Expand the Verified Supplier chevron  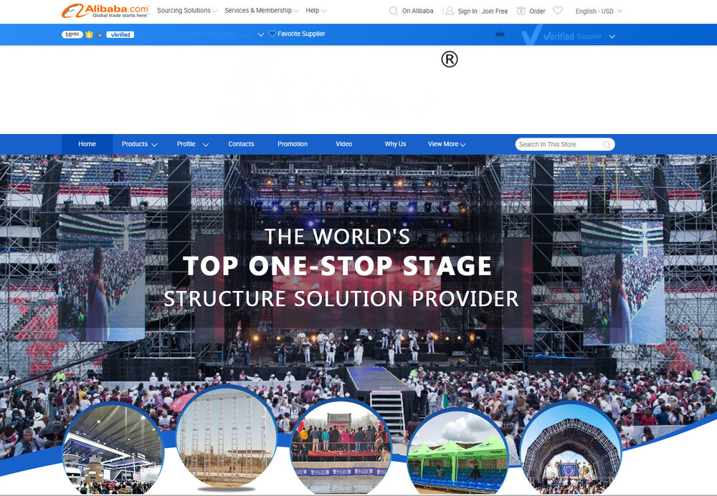[x=612, y=37]
